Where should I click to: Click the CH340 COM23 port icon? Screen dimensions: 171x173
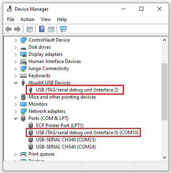[x=30, y=140]
